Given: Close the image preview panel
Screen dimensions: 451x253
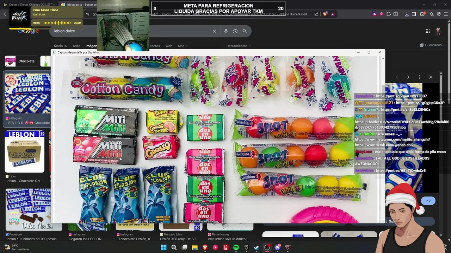Looking at the screenshot, I should pos(431,77).
